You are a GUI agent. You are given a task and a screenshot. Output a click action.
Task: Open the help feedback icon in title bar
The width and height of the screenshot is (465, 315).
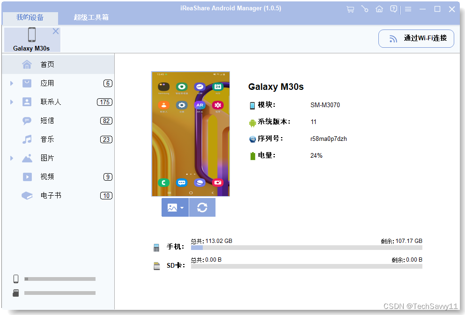[x=393, y=9]
